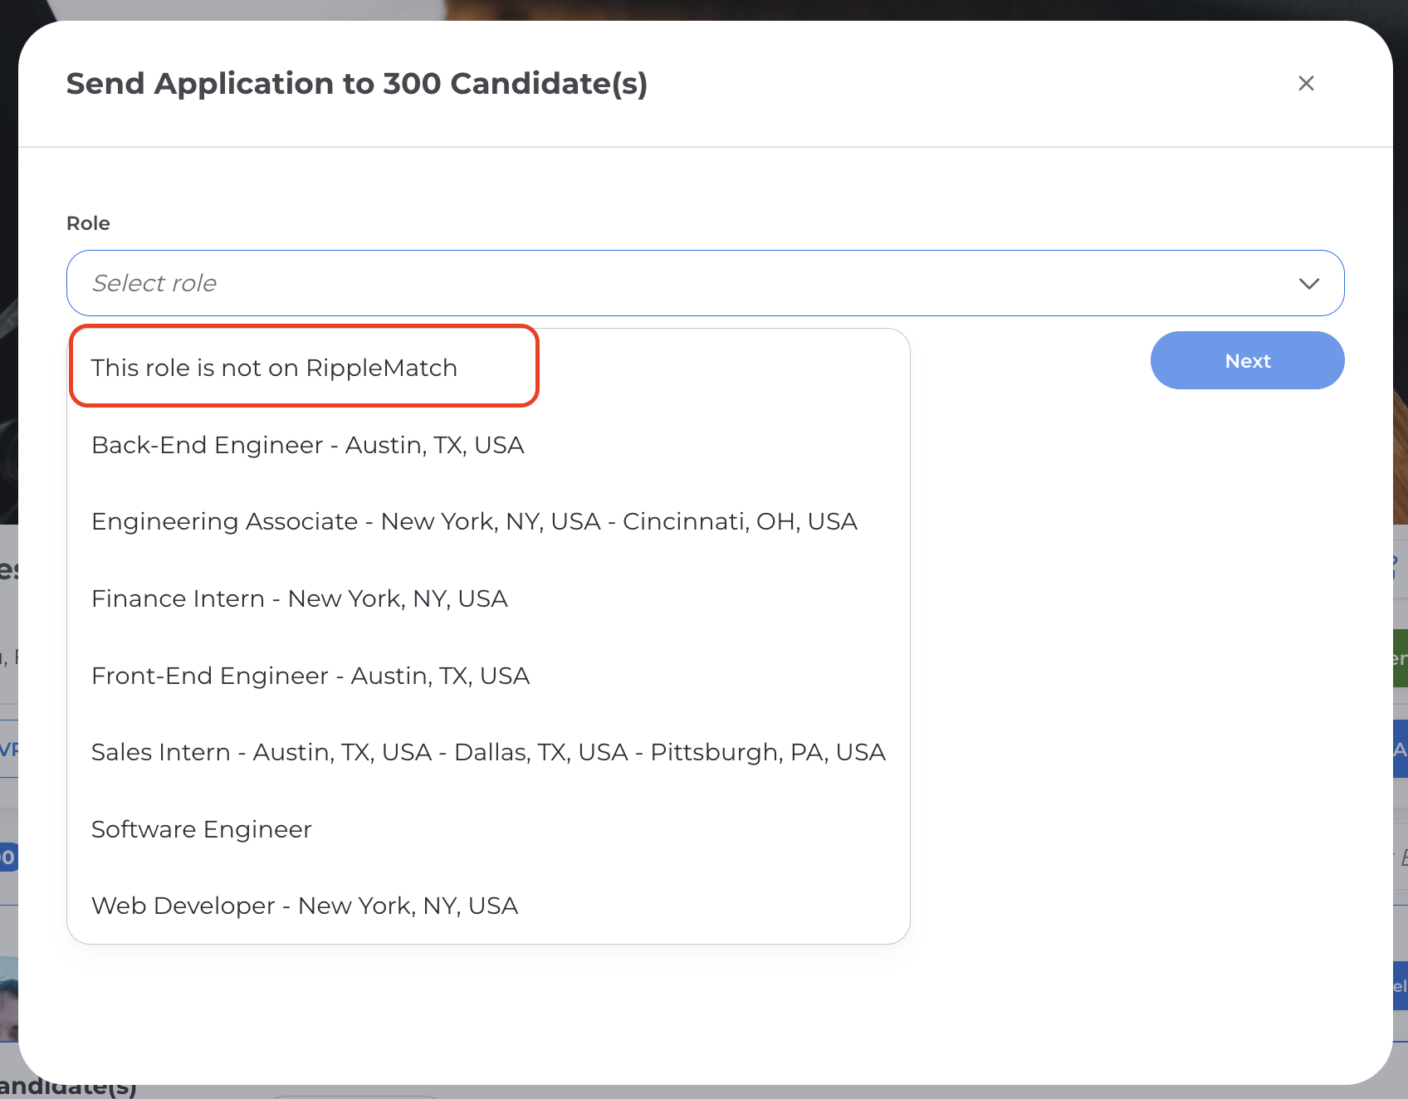Select the Sales Intern multi-city role
This screenshot has width=1408, height=1099.
pyautogui.click(x=487, y=752)
